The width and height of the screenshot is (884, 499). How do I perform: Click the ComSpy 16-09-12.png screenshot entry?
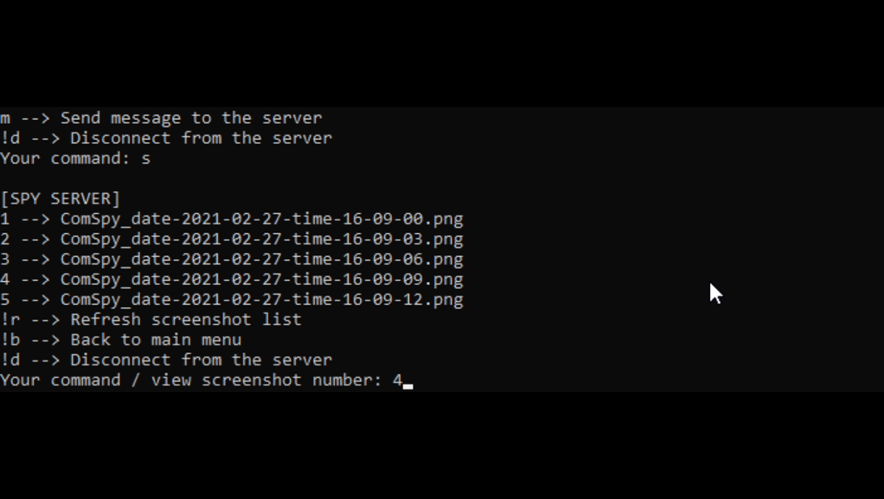pyautogui.click(x=232, y=300)
